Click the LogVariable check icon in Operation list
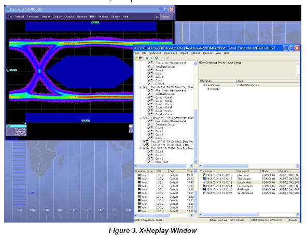The height and width of the screenshot is (235, 306). [204, 85]
